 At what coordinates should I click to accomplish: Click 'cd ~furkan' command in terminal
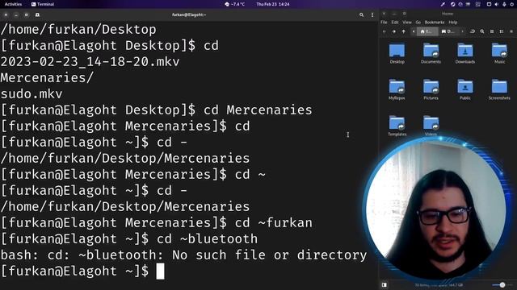(x=274, y=223)
